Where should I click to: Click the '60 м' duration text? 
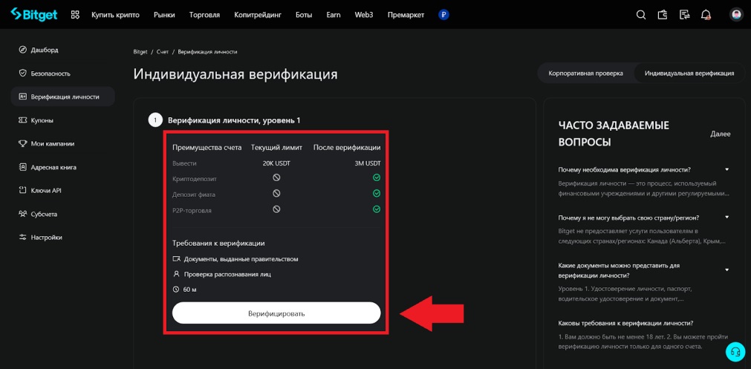[x=190, y=290]
